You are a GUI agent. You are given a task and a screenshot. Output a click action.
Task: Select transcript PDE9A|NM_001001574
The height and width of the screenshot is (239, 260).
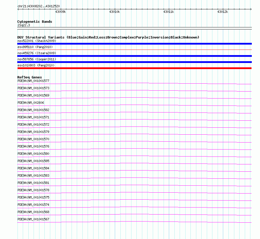coord(33,205)
